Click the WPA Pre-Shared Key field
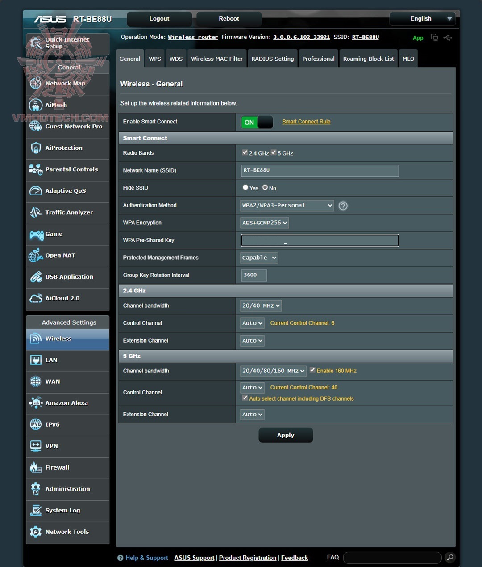 pos(320,240)
